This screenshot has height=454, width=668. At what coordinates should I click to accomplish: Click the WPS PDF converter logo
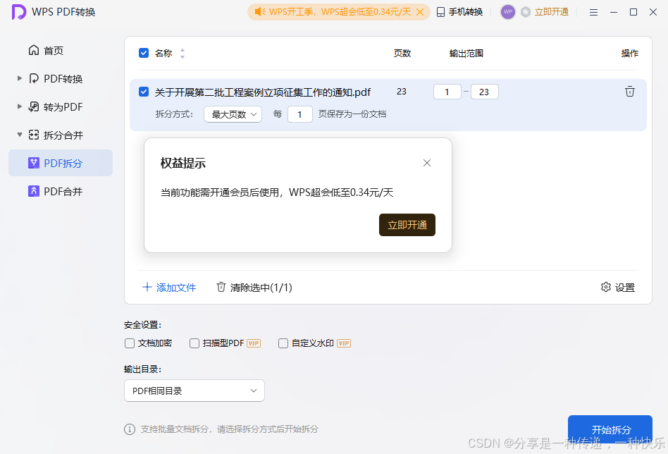coord(19,12)
